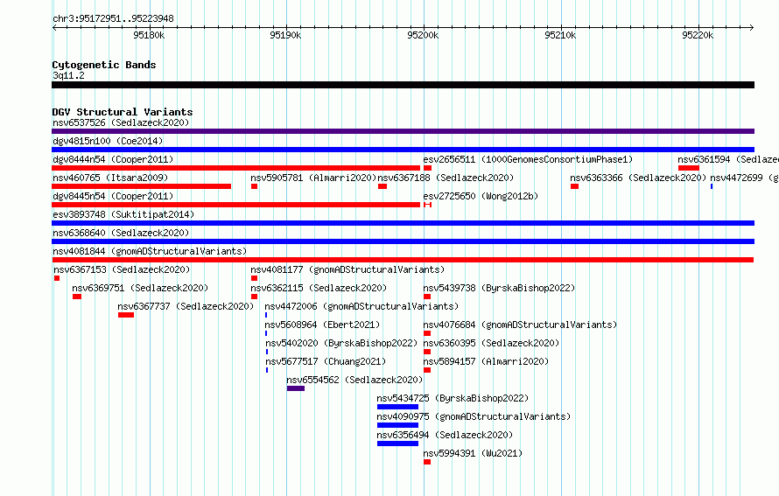Viewport: 779px width, 496px height.
Task: Click dgv8445n54 (Cooper2011) label
Action: tap(113, 196)
